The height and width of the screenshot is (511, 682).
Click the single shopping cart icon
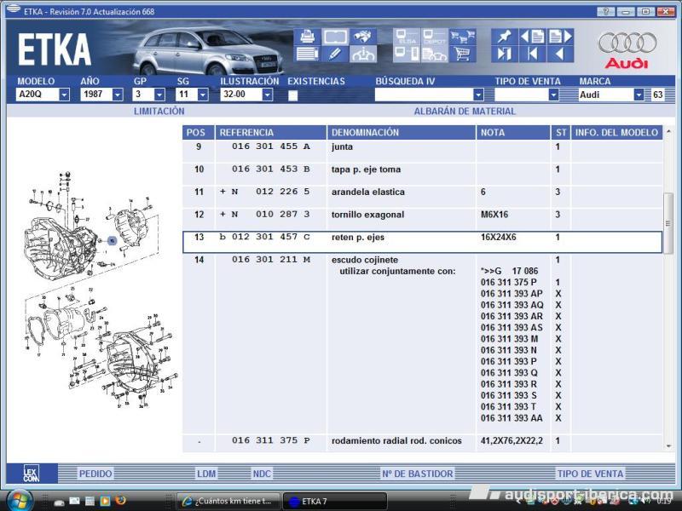pyautogui.click(x=462, y=55)
